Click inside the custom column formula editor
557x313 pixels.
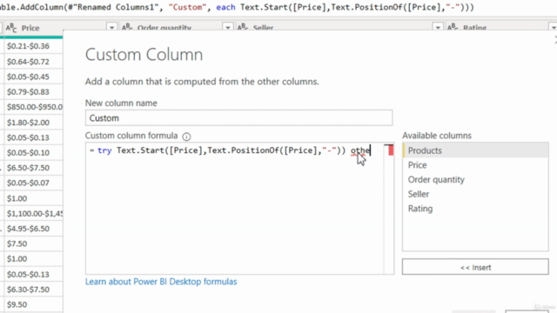pyautogui.click(x=234, y=208)
